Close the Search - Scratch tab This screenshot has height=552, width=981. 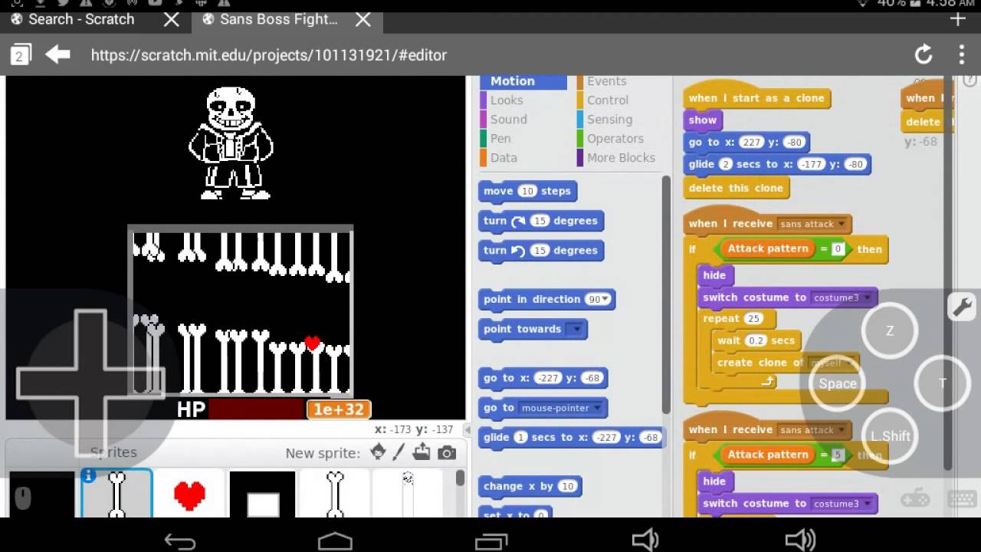[x=172, y=19]
